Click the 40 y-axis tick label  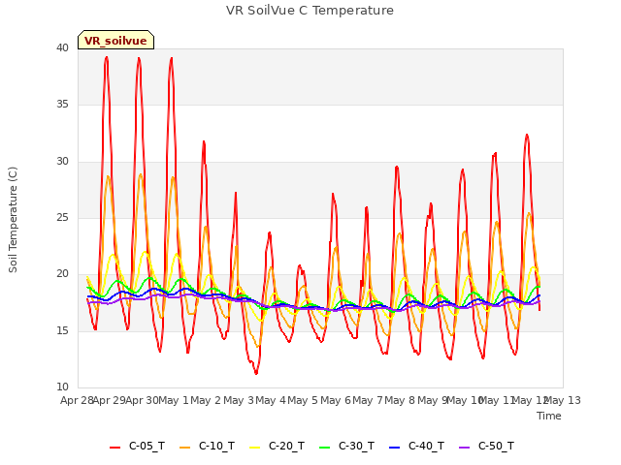pos(62,47)
